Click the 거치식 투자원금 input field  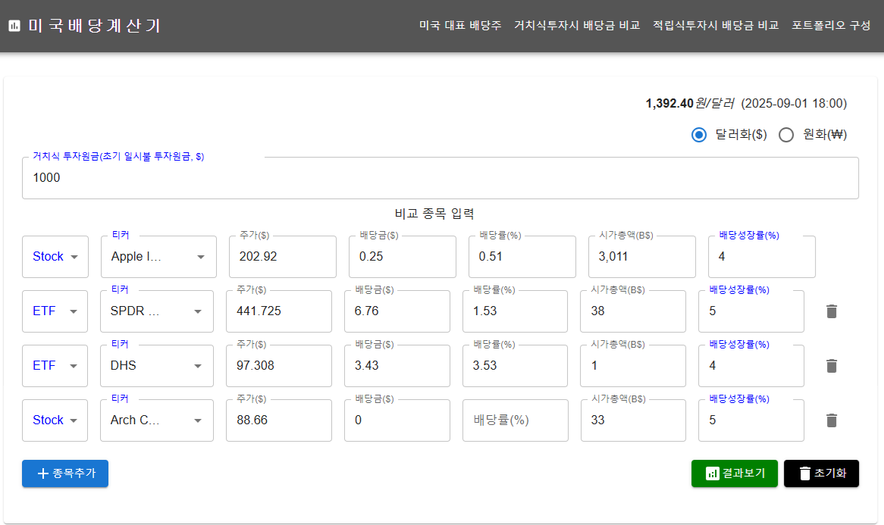click(440, 178)
